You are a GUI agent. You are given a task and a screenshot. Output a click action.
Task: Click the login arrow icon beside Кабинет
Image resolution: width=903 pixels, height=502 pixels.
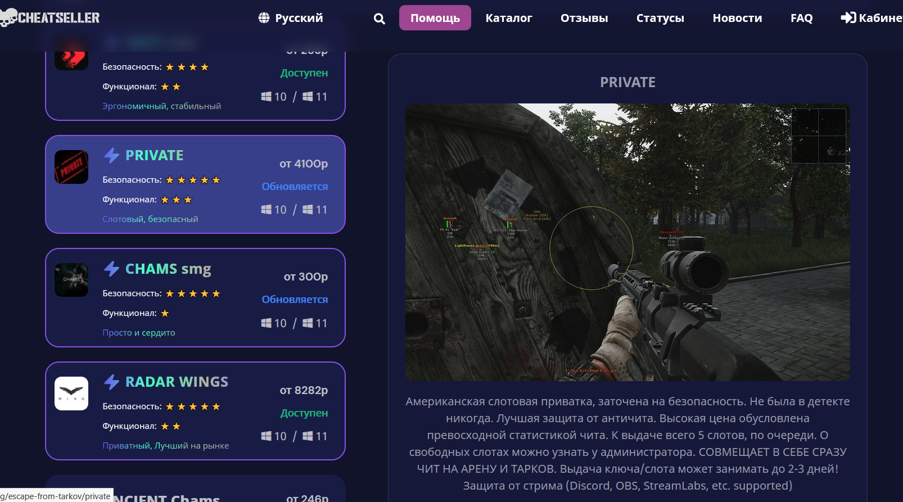(x=848, y=18)
